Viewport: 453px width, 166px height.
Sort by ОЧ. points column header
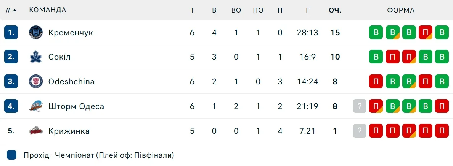(335, 10)
